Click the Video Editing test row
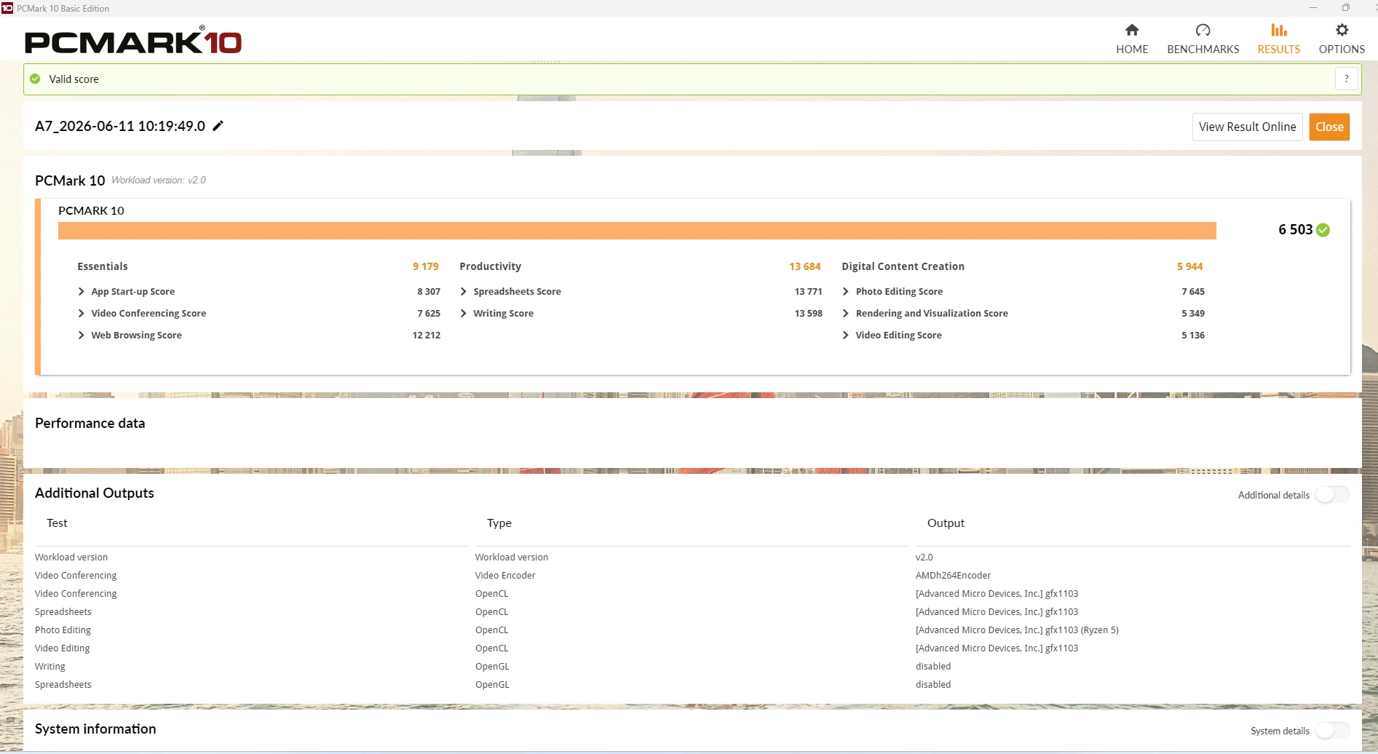The width and height of the screenshot is (1378, 754). [63, 648]
